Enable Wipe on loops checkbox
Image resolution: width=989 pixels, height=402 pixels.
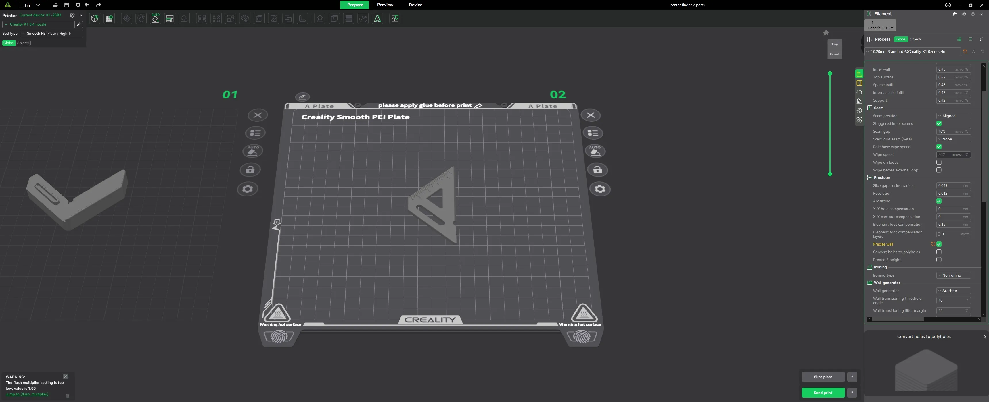[939, 162]
